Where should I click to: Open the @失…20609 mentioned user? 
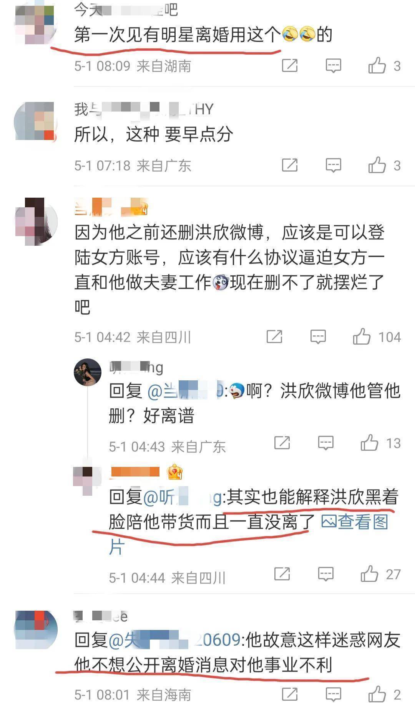pyautogui.click(x=174, y=640)
